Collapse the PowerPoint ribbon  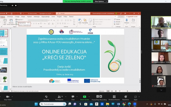(x=139, y=27)
